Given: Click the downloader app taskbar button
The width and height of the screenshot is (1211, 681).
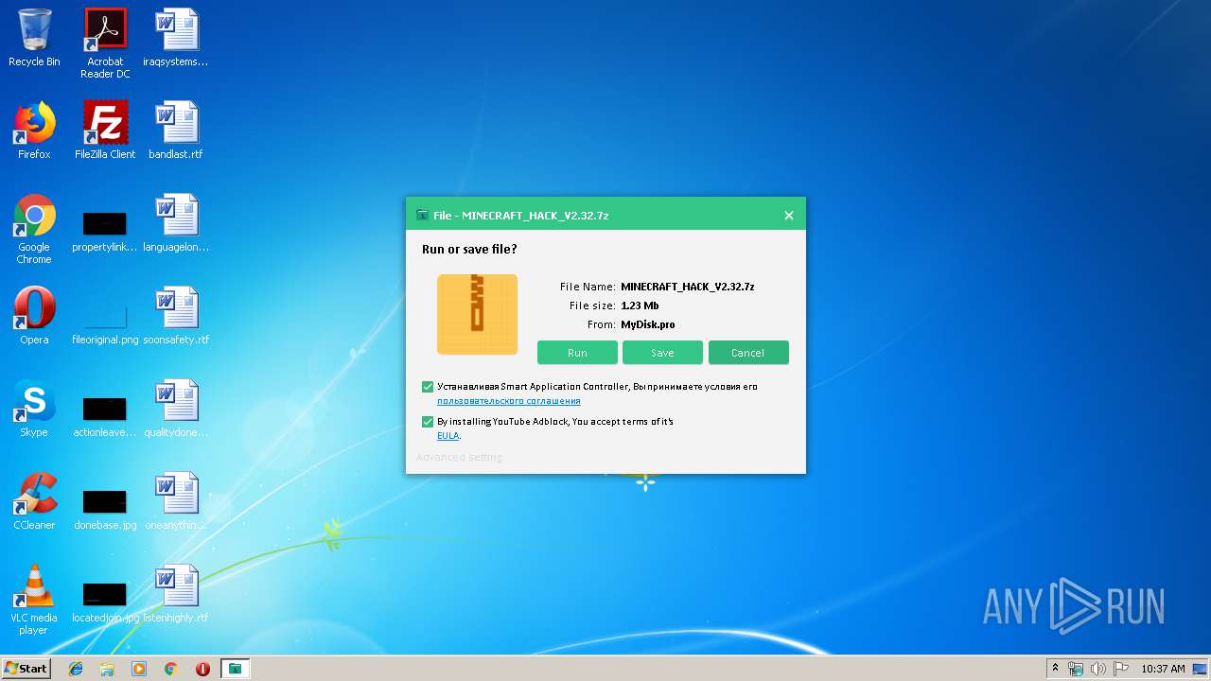Looking at the screenshot, I should pyautogui.click(x=235, y=669).
